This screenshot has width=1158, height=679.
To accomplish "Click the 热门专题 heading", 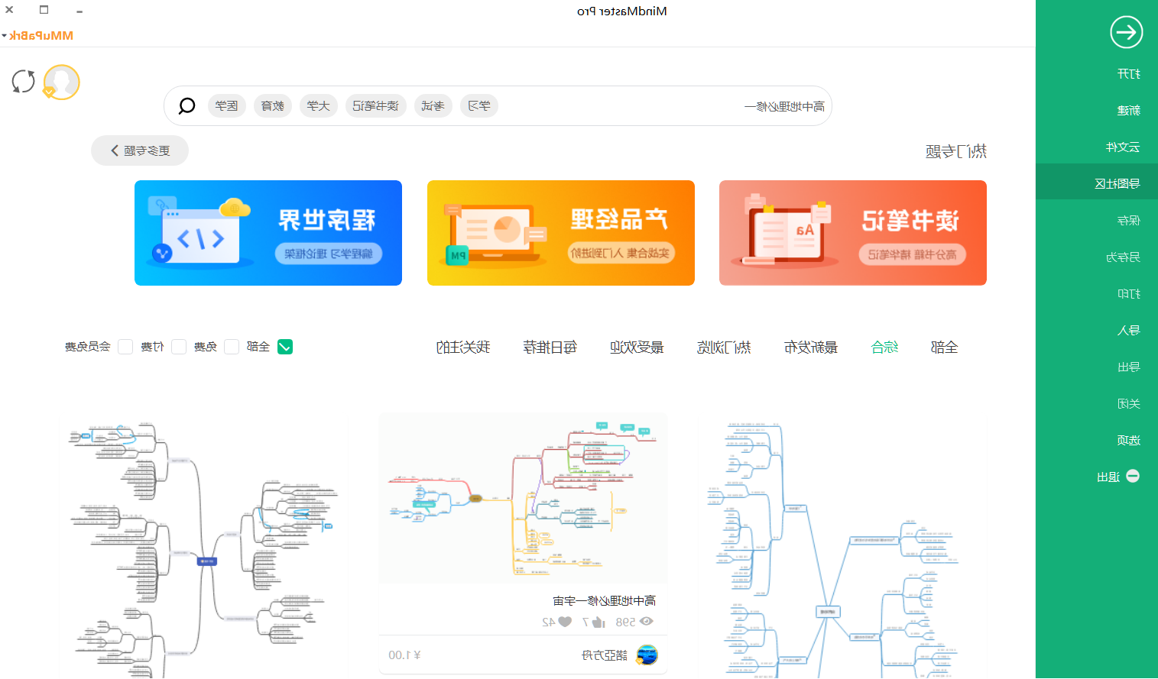I will (x=956, y=151).
